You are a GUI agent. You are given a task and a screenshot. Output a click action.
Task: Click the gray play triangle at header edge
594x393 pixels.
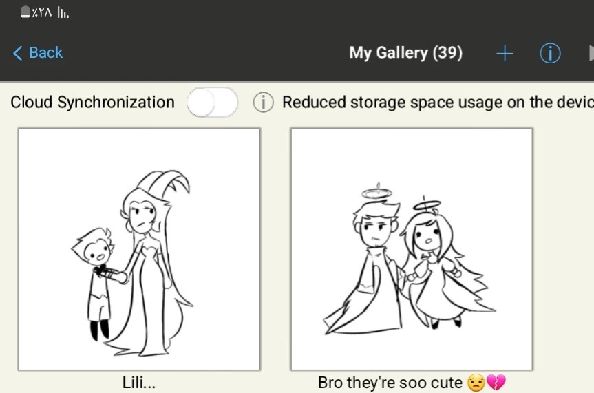(590, 54)
